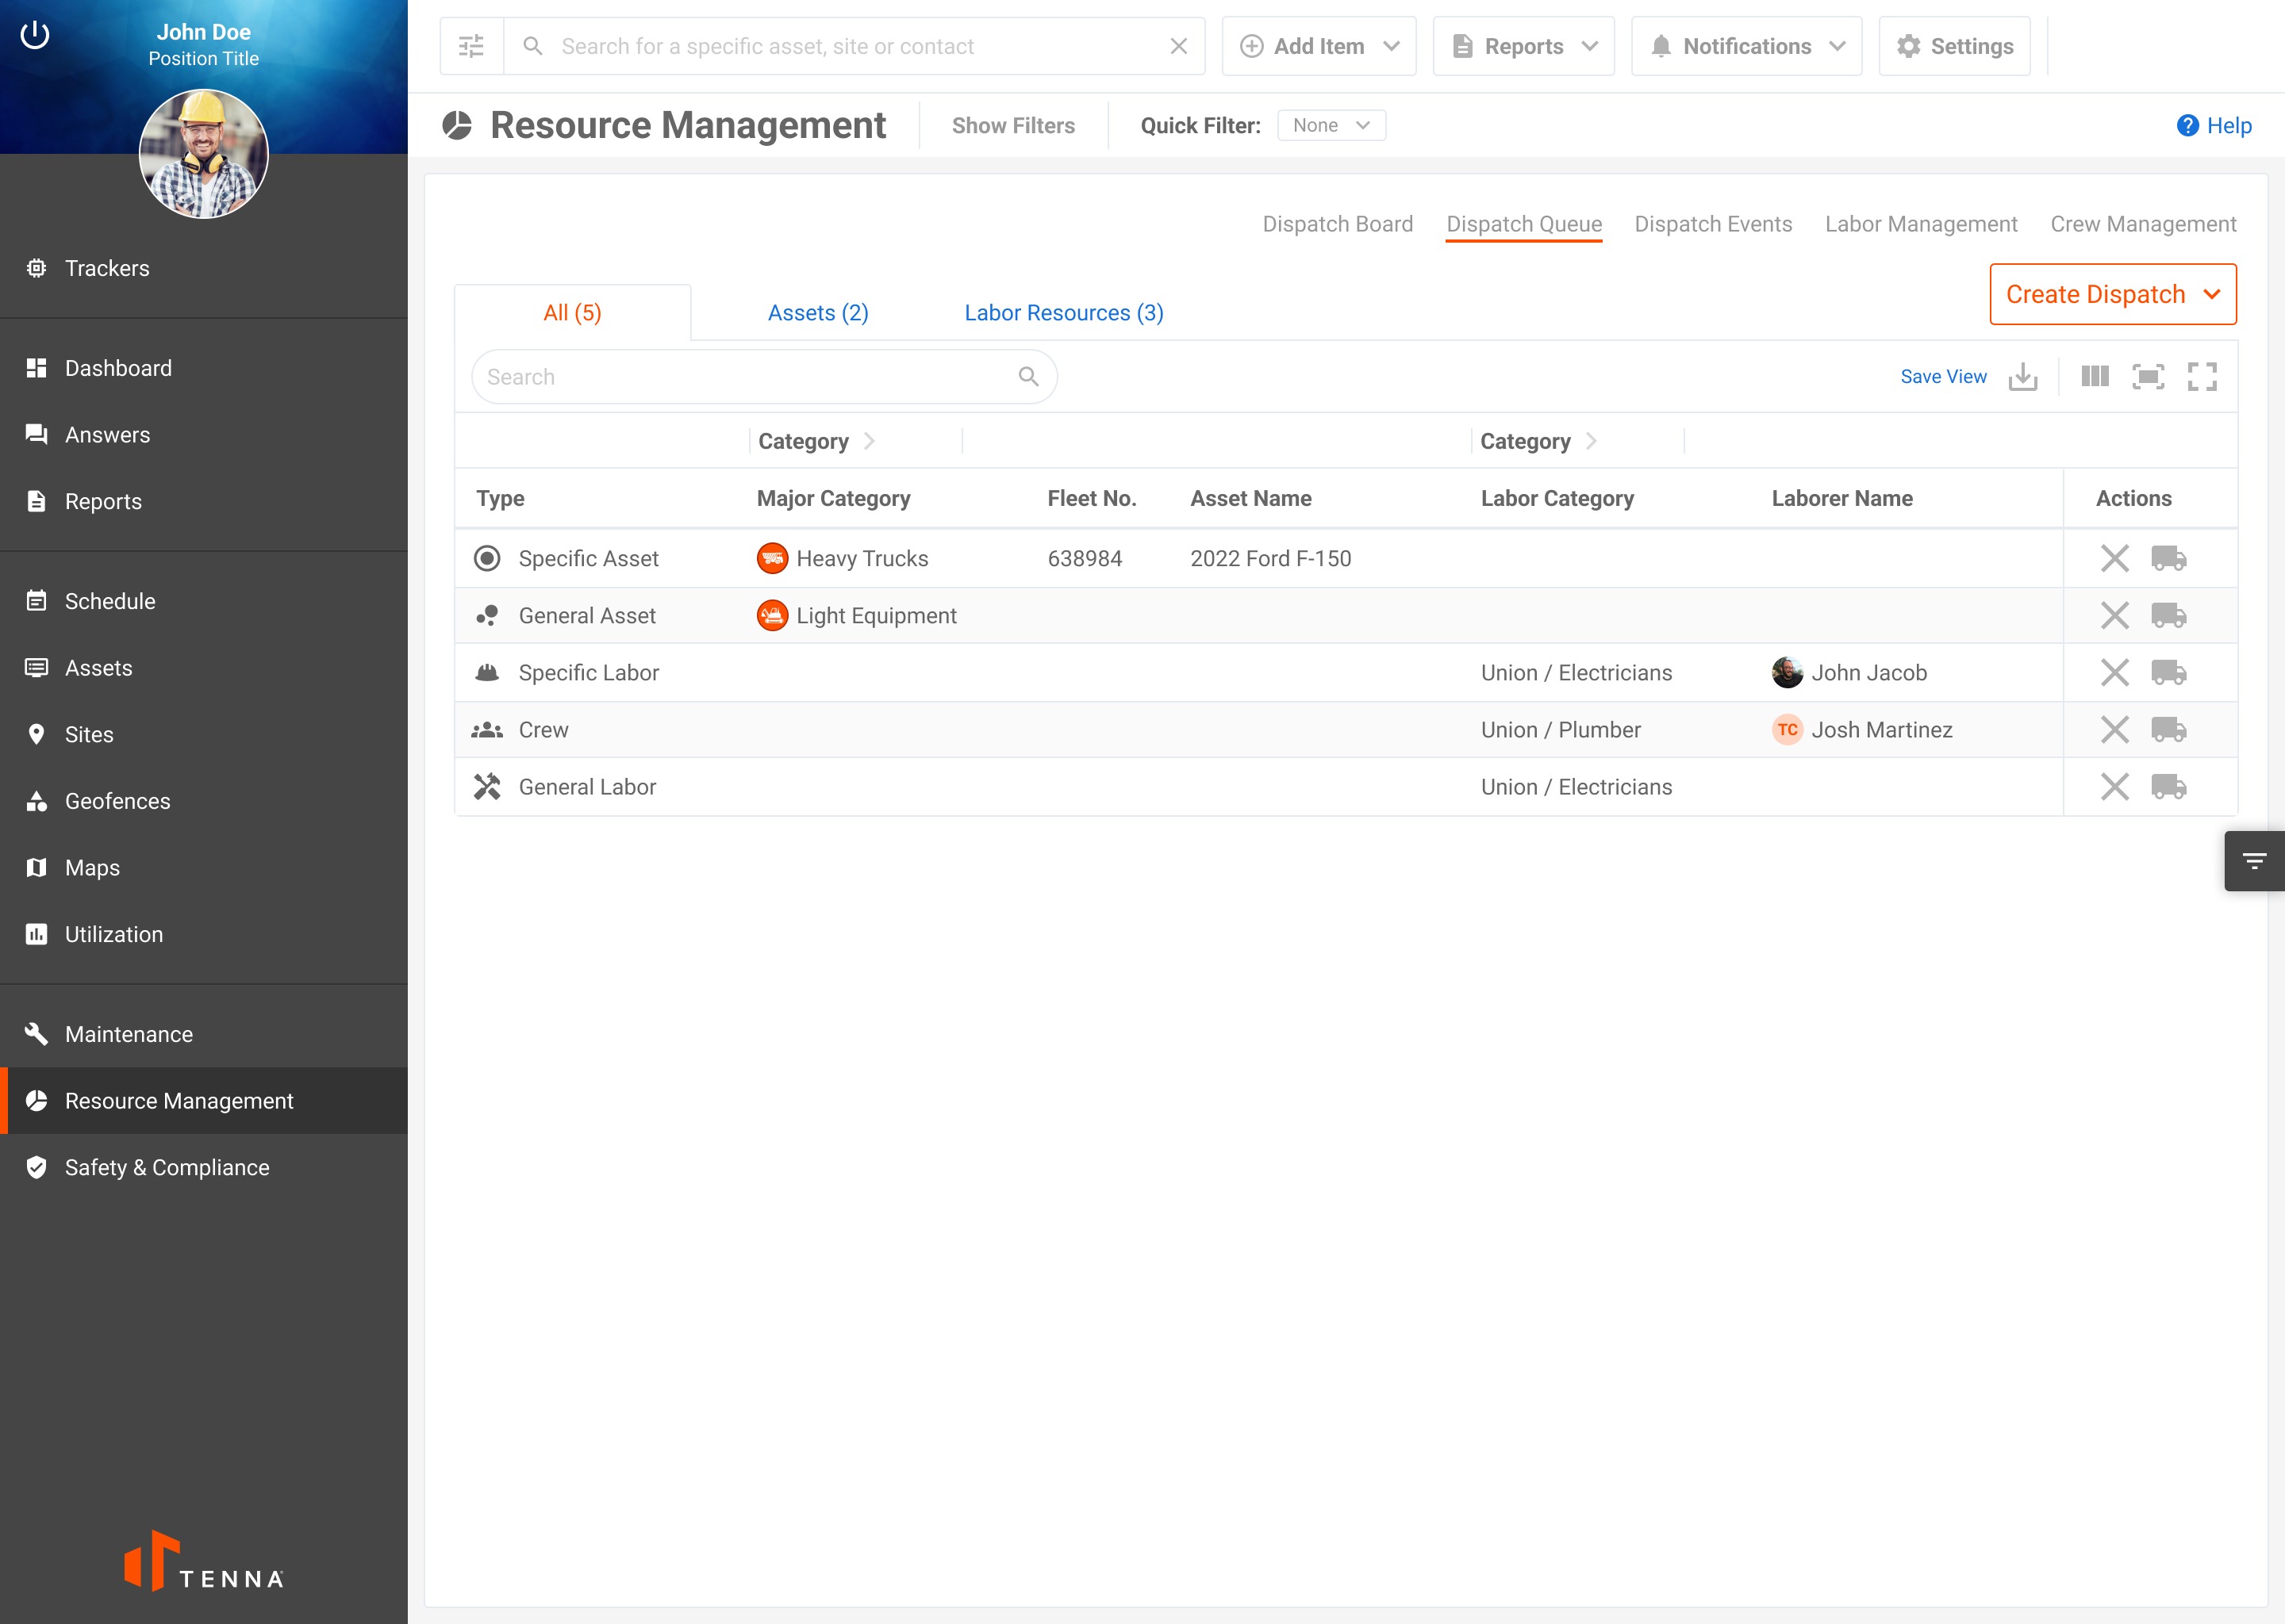Switch to the Dispatch Queue tab
Viewport: 2285px width, 1624px height.
click(x=1523, y=224)
